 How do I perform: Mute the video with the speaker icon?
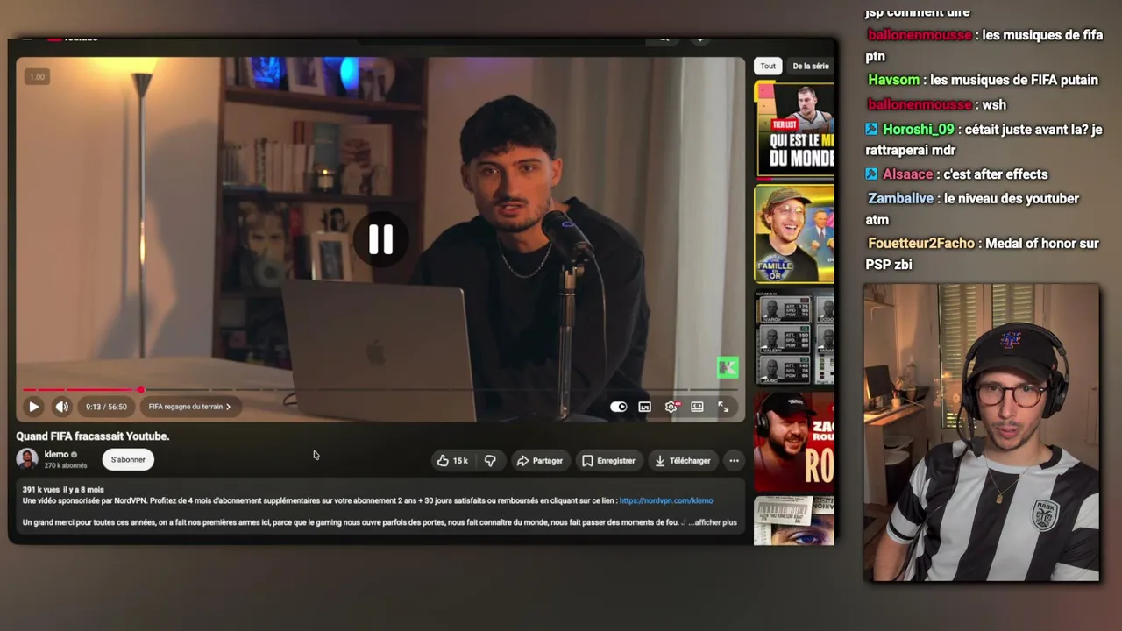(61, 407)
